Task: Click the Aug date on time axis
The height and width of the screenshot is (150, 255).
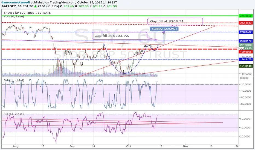Action: coord(15,146)
